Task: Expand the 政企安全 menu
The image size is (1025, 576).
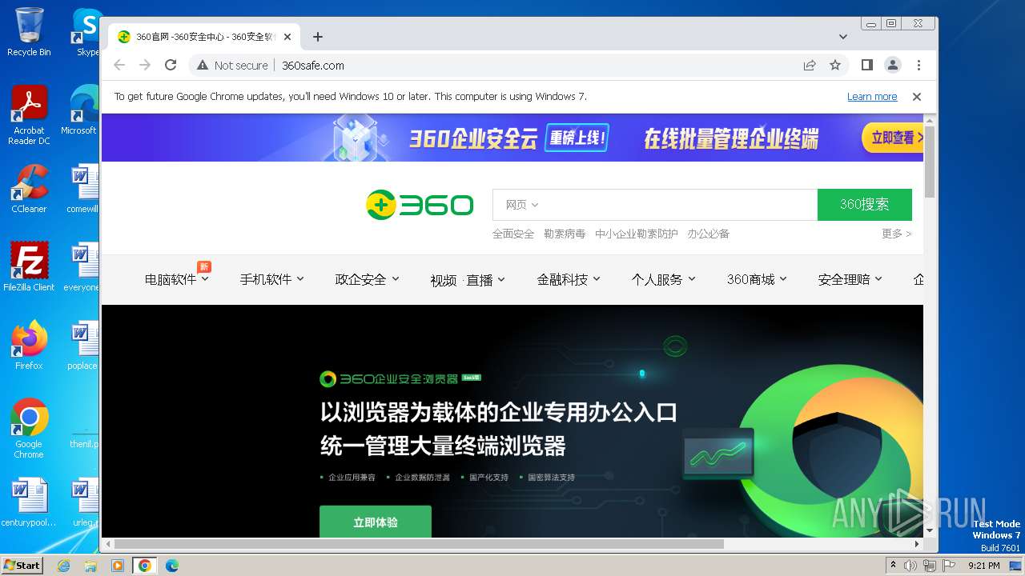Action: pyautogui.click(x=368, y=279)
